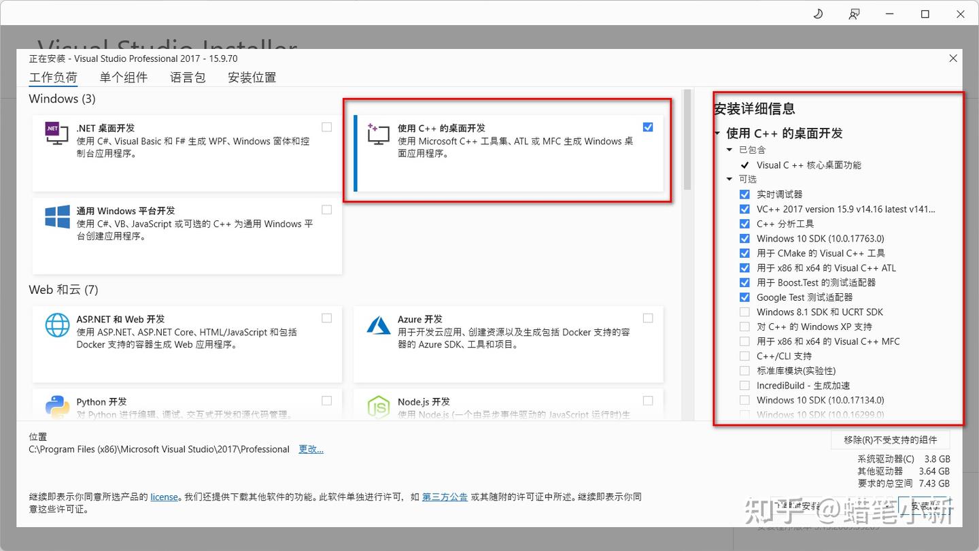
Task: Uncheck Google Test 测试适配器
Action: click(x=744, y=297)
